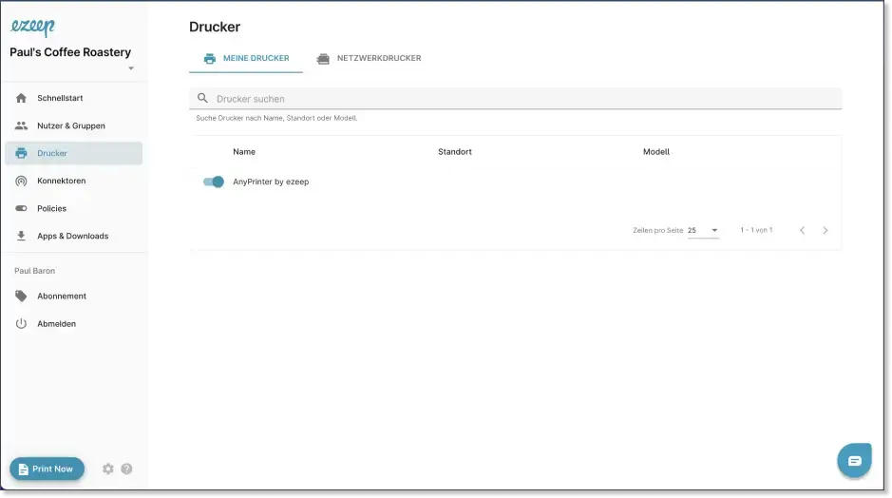
Task: Click the Abonnement tag icon
Action: (x=21, y=296)
